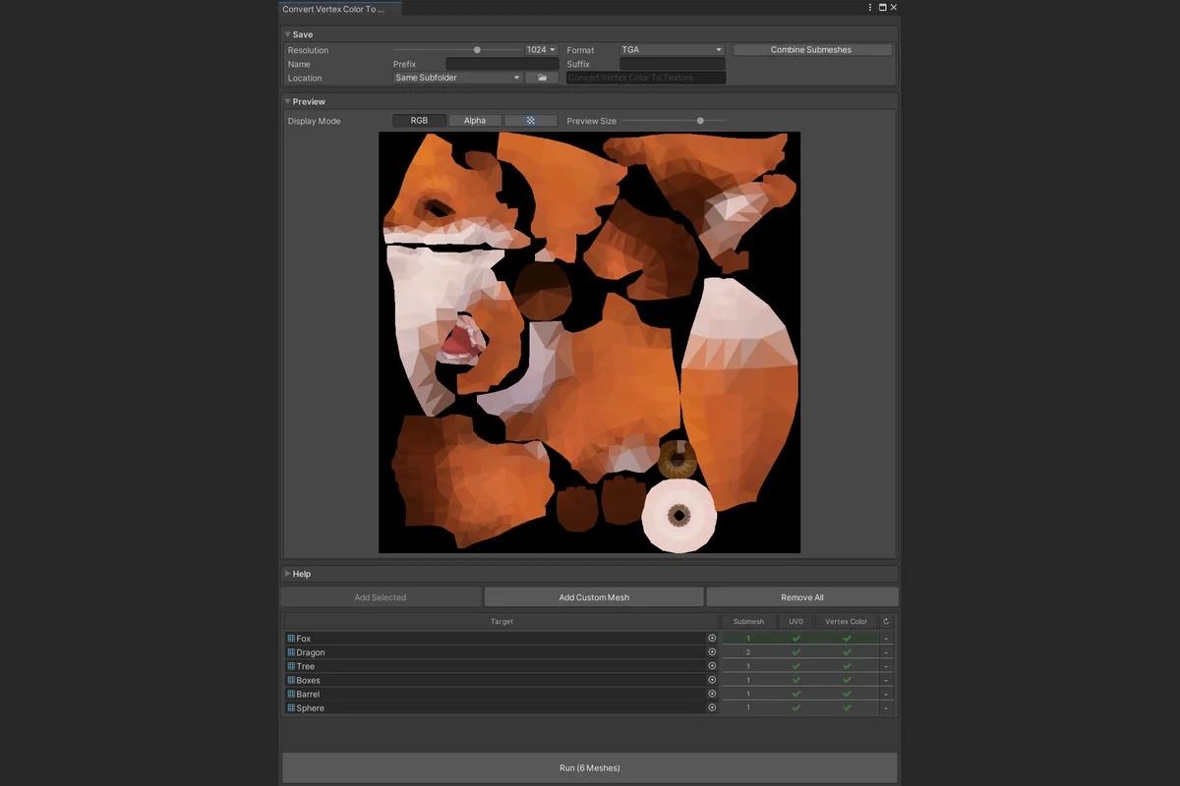Open the kebab menu at the window top right
Viewport: 1180px width, 786px height.
[868, 8]
